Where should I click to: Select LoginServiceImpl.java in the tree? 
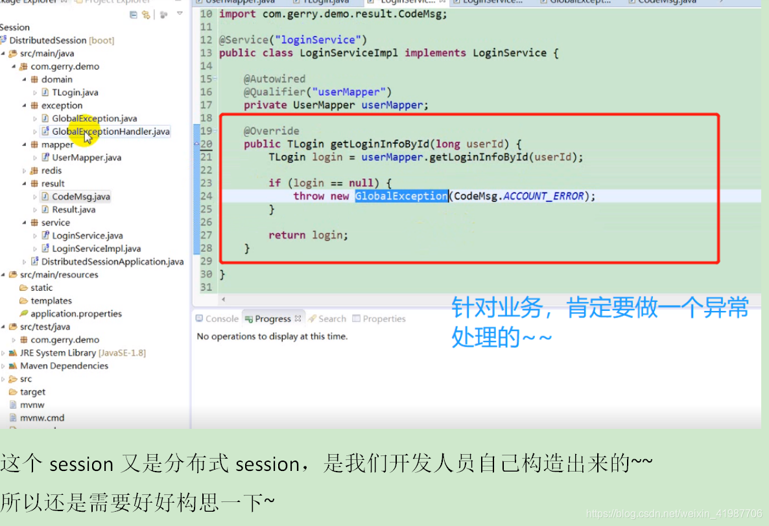(96, 248)
